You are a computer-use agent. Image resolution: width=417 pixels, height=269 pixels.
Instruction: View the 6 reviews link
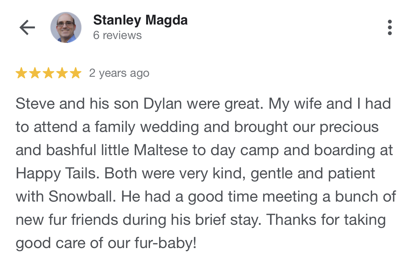coord(117,35)
